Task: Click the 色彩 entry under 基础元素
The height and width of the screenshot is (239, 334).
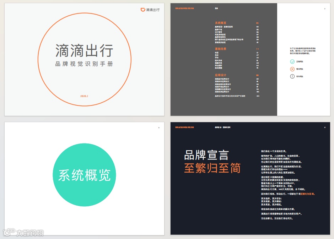Action: pyautogui.click(x=217, y=55)
